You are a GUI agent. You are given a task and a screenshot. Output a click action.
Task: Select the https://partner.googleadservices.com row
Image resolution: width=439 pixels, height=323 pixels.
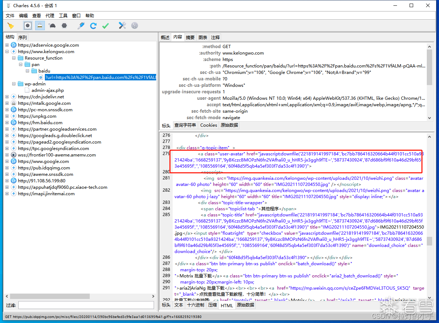click(x=57, y=129)
